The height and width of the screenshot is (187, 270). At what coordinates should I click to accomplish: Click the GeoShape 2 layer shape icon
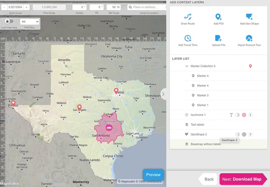[x=187, y=134]
